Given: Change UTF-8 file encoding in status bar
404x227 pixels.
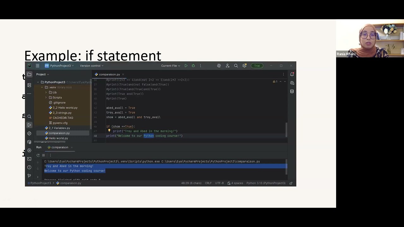Looking at the screenshot, I should (219, 183).
